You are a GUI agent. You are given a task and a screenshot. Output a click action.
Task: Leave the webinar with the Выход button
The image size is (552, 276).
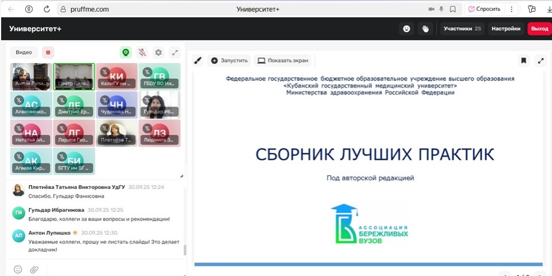pyautogui.click(x=539, y=29)
